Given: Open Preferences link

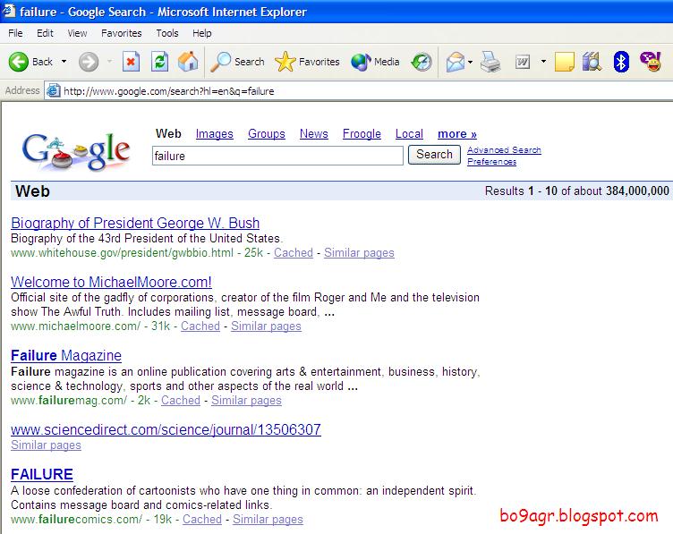Looking at the screenshot, I should point(492,161).
